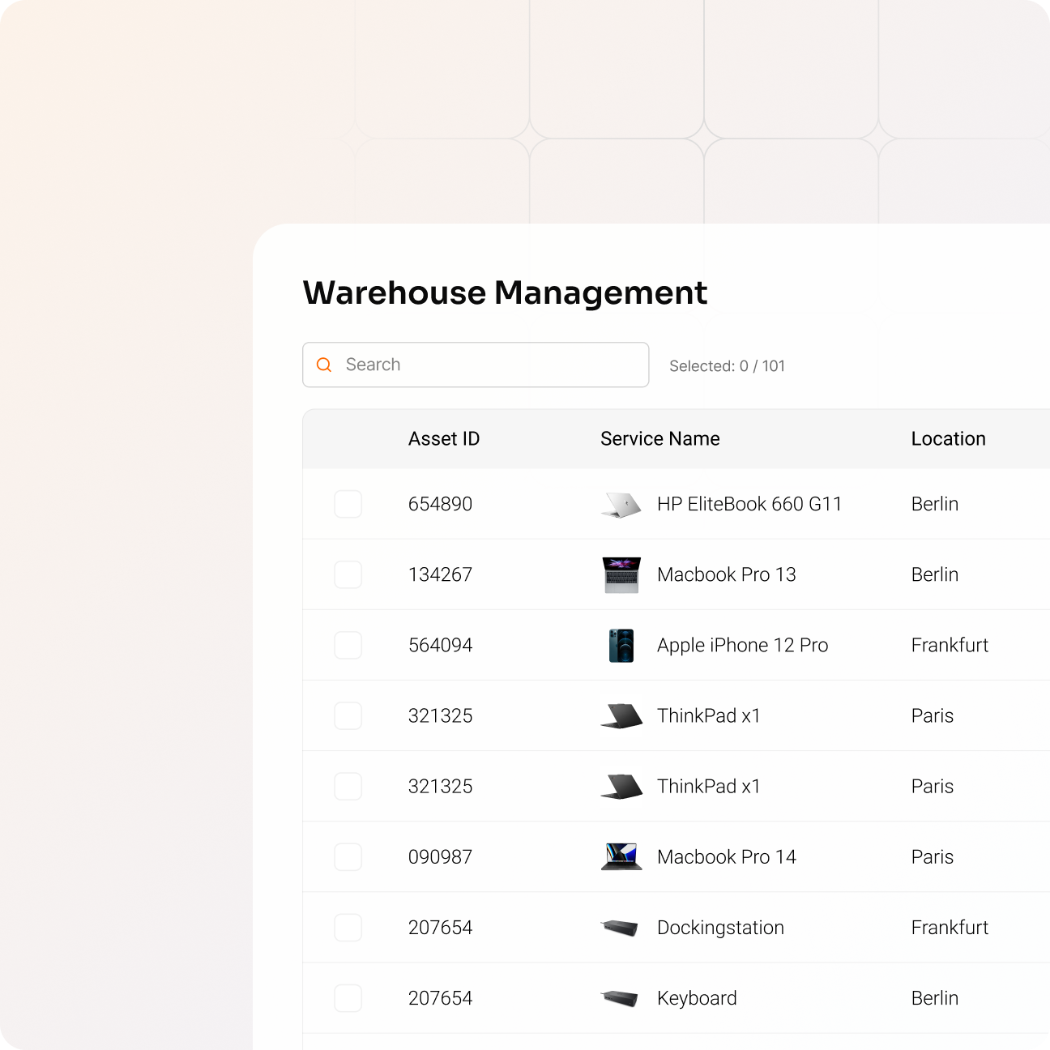Viewport: 1050px width, 1050px height.
Task: Select the checkbox for asset 564094
Action: click(x=348, y=645)
